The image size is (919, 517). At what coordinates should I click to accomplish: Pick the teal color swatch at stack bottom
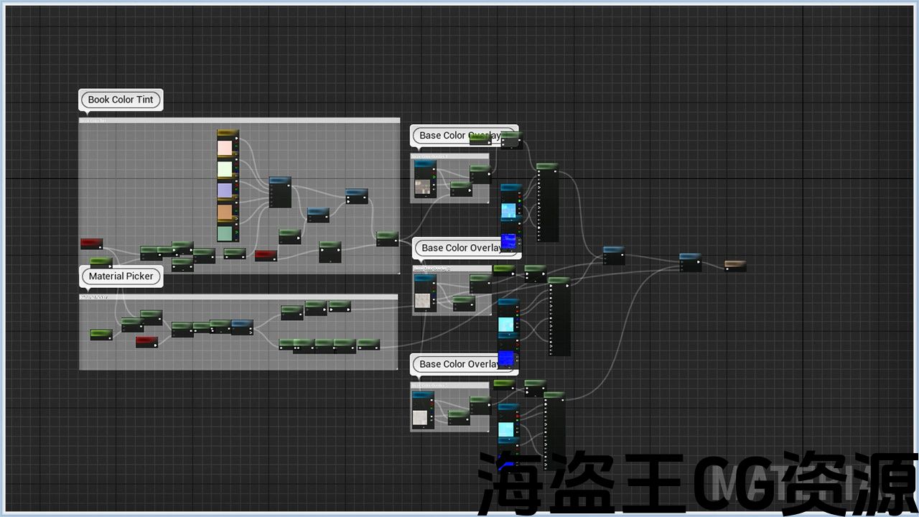click(225, 233)
